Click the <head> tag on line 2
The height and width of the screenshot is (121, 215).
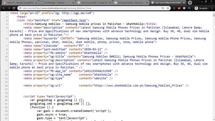pos(21,16)
